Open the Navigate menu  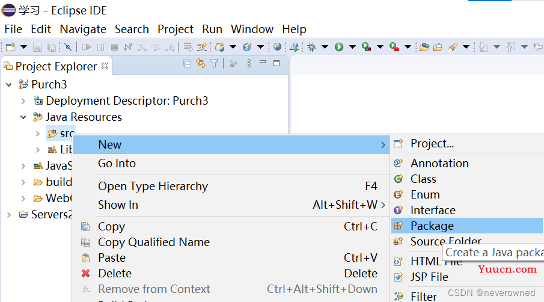tap(83, 29)
